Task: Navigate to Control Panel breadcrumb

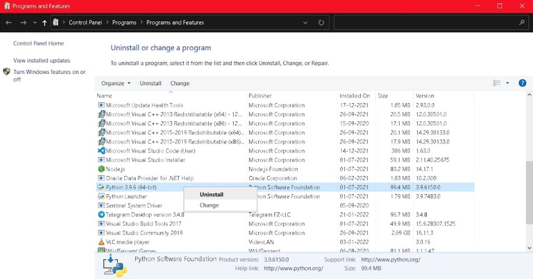Action: [x=85, y=22]
